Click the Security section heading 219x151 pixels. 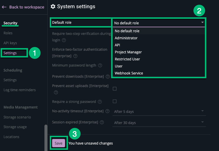(10, 23)
